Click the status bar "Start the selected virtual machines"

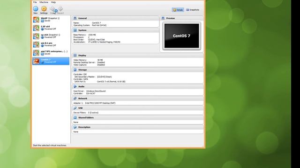click(x=50, y=145)
